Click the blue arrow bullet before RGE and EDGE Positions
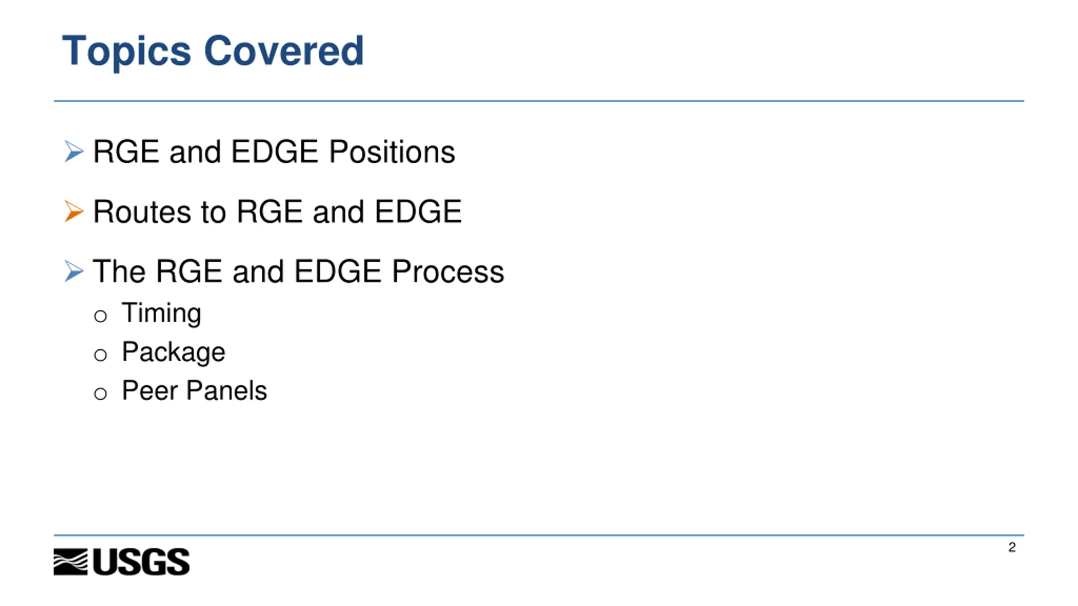The height and width of the screenshot is (606, 1078). pyautogui.click(x=74, y=151)
